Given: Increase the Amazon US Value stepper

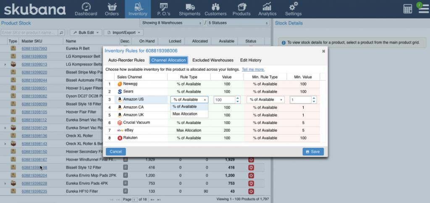Looking at the screenshot, I should 238,98.
